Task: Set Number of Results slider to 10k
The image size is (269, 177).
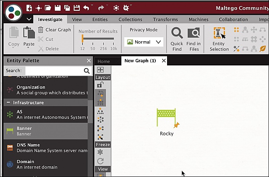Action: click(114, 44)
